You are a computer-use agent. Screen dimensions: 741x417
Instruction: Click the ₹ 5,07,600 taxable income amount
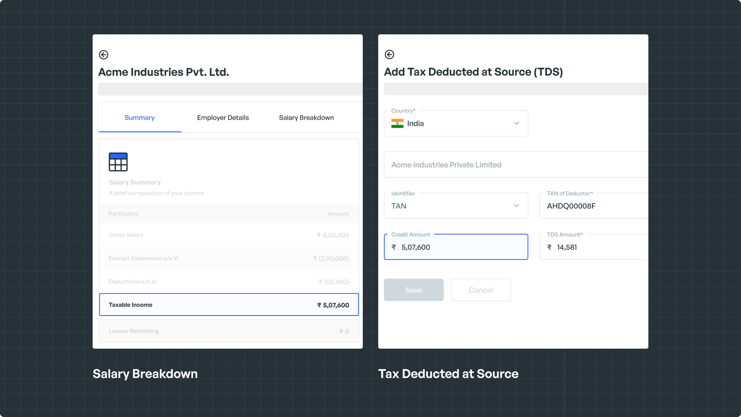point(333,305)
